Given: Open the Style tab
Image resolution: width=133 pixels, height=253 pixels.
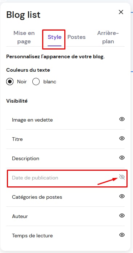Looking at the screenshot, I should [55, 37].
